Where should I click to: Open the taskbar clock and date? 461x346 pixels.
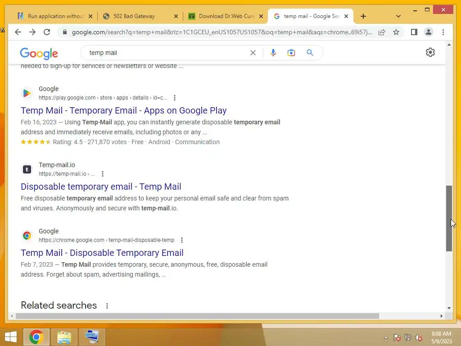pyautogui.click(x=441, y=337)
